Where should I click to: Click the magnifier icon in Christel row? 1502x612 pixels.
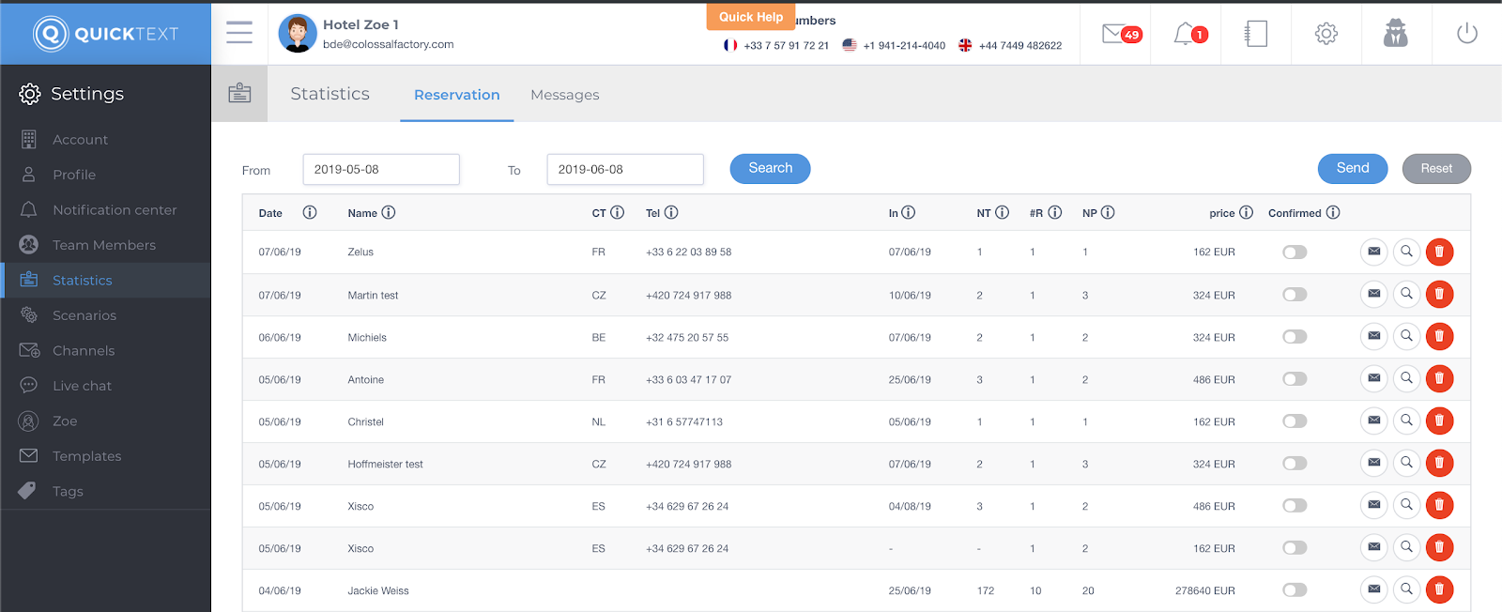[x=1406, y=421]
